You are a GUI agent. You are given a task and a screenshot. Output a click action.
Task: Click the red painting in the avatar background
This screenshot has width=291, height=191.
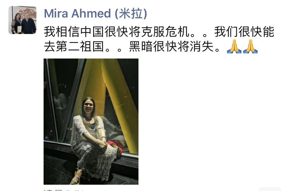point(27,12)
